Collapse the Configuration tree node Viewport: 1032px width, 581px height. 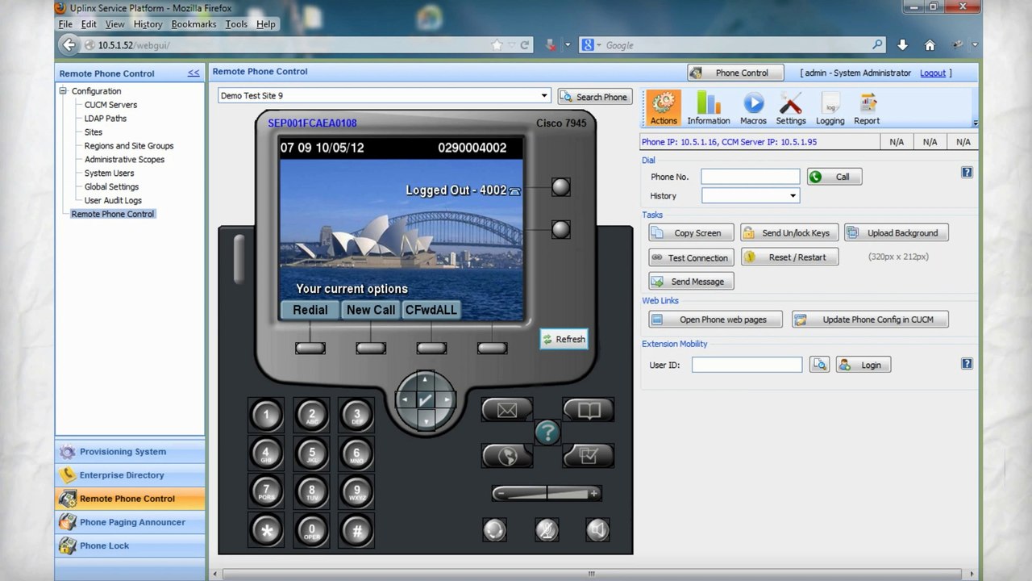63,91
